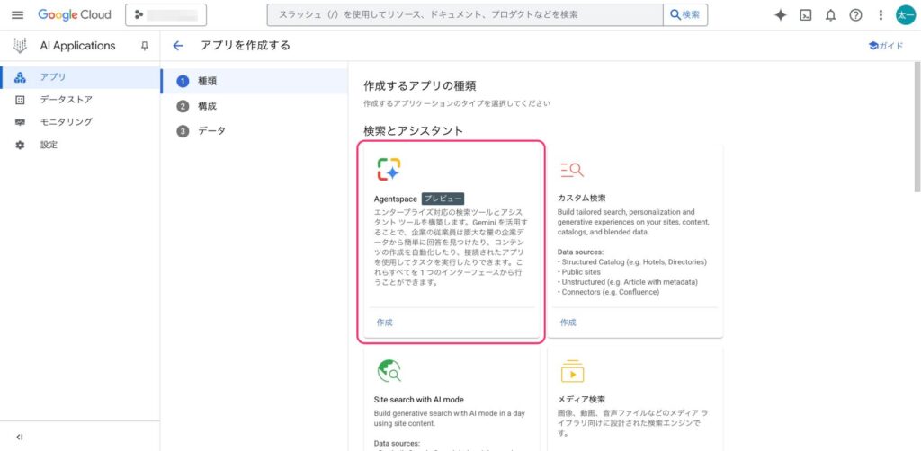
Task: Click the カスタム検索 title
Action: [582, 199]
